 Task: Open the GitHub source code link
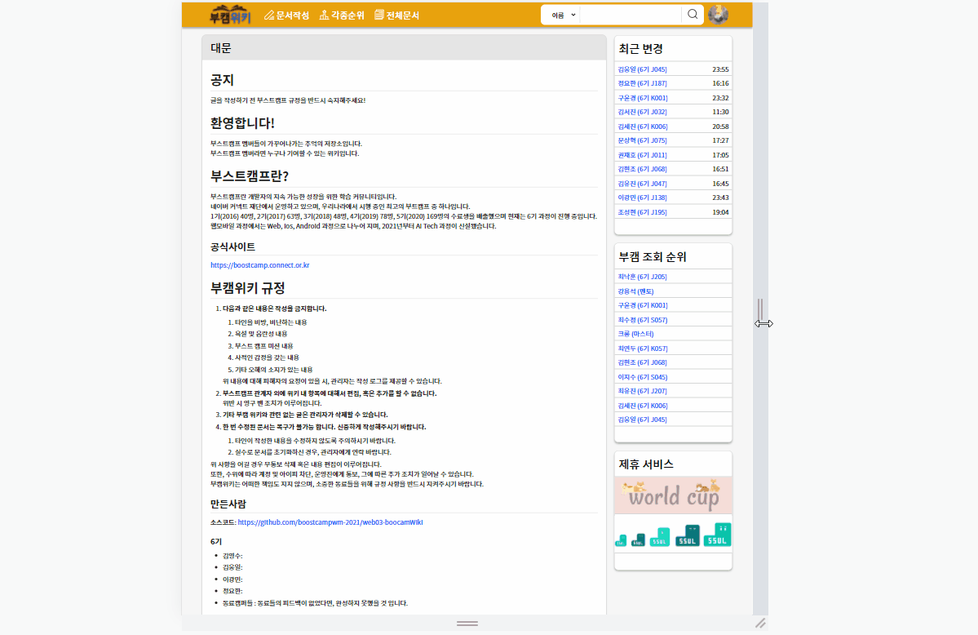point(330,522)
